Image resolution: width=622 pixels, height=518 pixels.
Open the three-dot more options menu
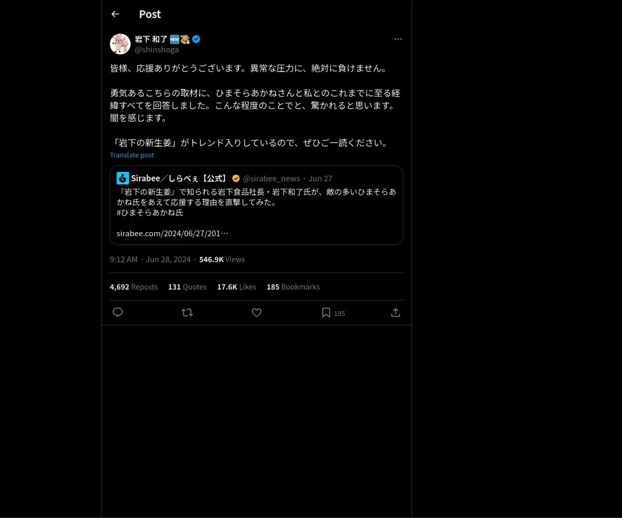[x=398, y=39]
